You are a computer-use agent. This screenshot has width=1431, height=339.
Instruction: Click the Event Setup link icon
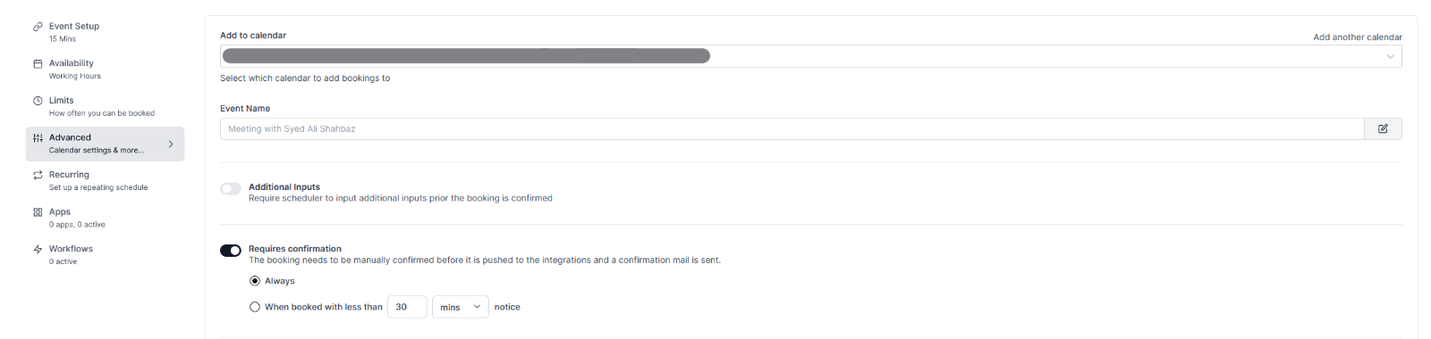tap(38, 27)
